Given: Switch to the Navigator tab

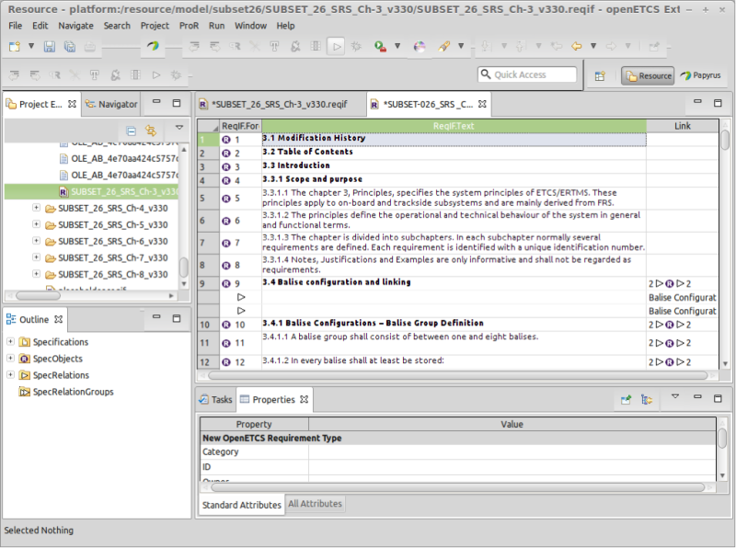Looking at the screenshot, I should point(111,104).
